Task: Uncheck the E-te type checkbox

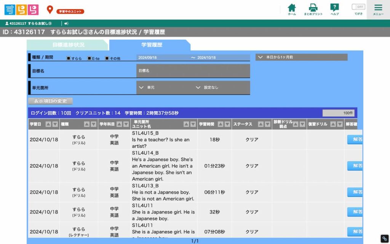Action: coord(89,58)
